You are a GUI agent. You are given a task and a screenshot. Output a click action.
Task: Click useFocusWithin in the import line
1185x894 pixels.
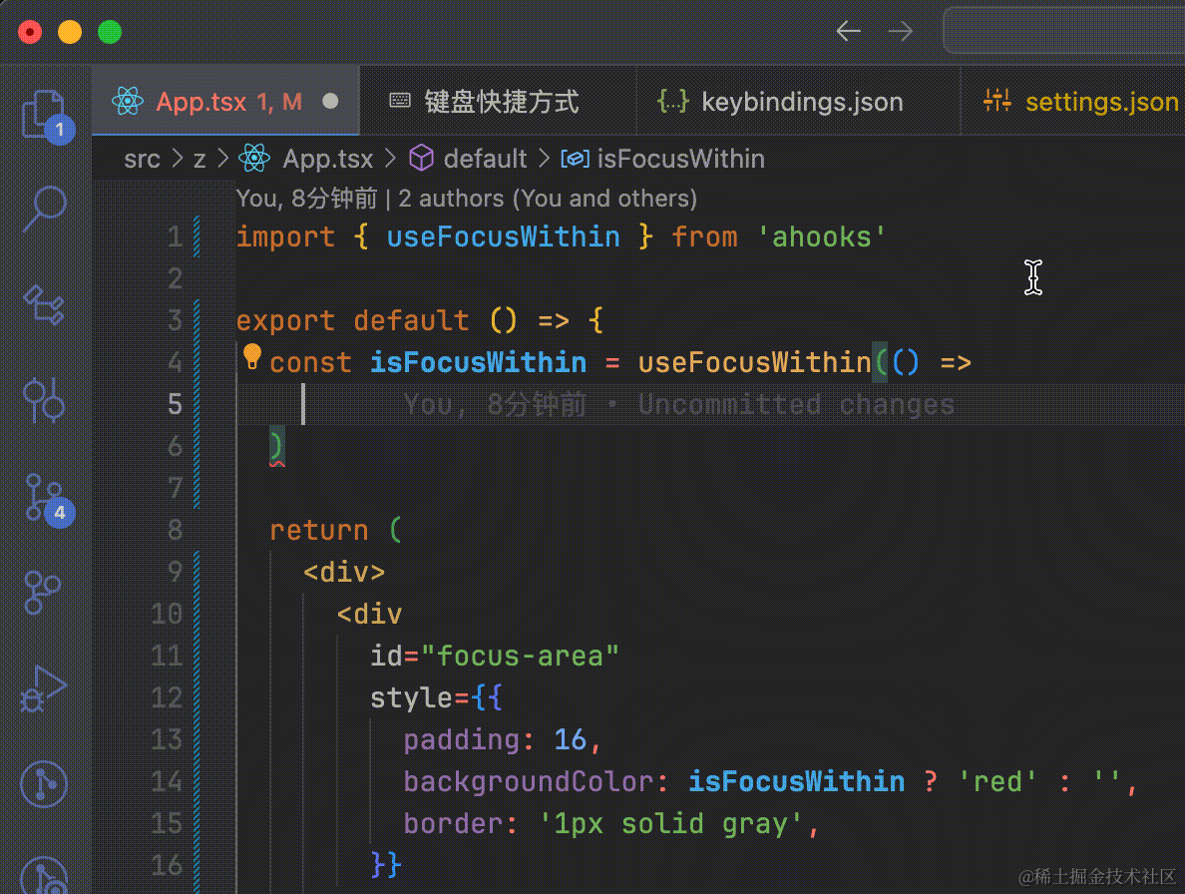click(504, 237)
